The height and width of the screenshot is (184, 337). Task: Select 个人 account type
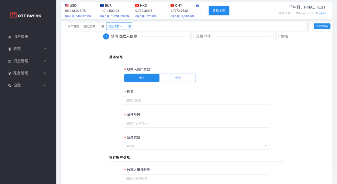click(142, 78)
